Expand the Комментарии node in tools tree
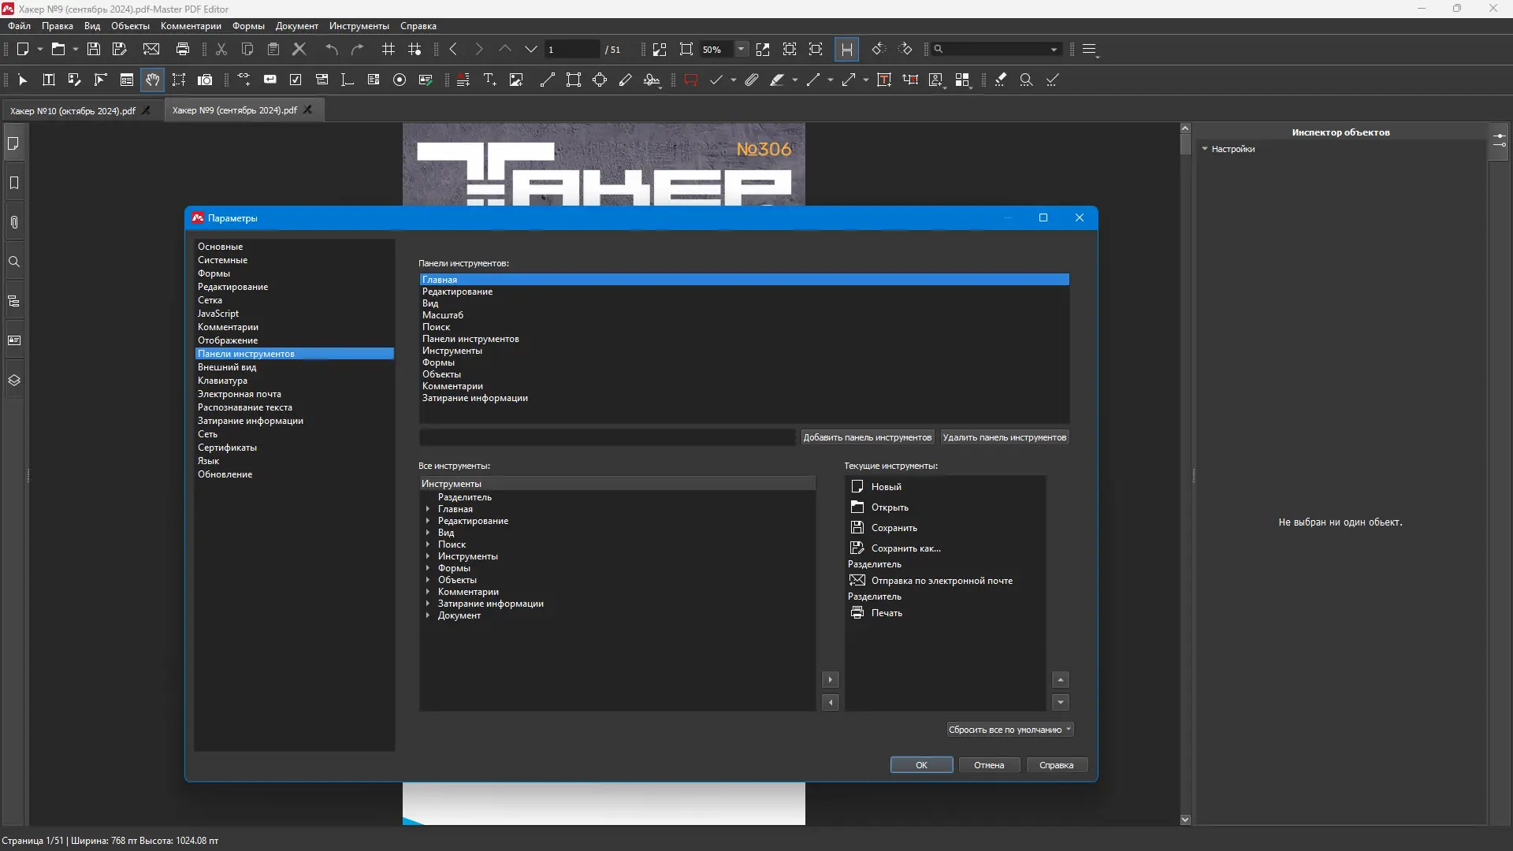1513x851 pixels. click(428, 592)
